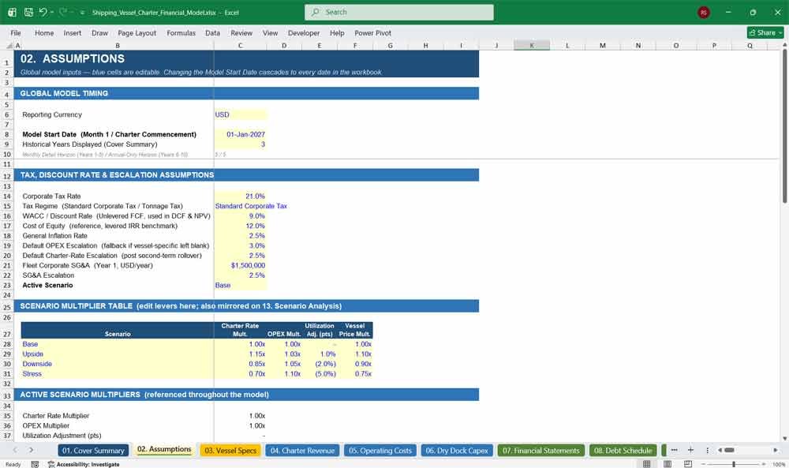Open the user account avatar
Viewport: 789px width, 468px height.
[x=704, y=12]
